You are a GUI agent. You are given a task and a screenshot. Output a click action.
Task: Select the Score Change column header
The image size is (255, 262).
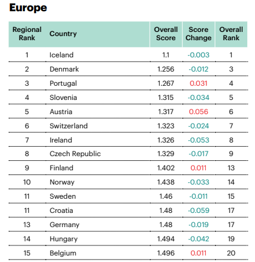pyautogui.click(x=198, y=34)
